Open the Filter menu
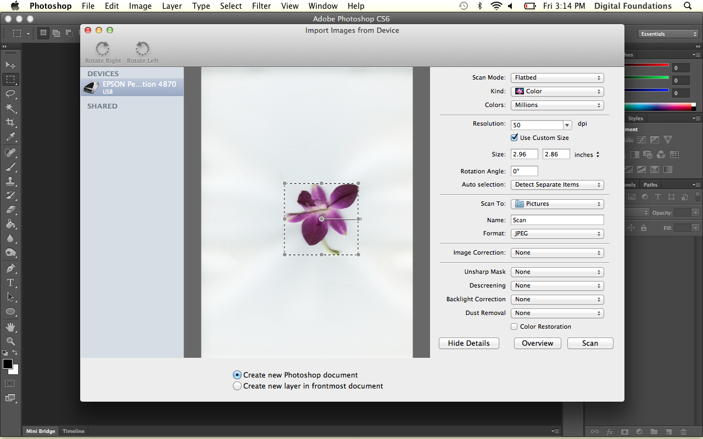 tap(261, 6)
